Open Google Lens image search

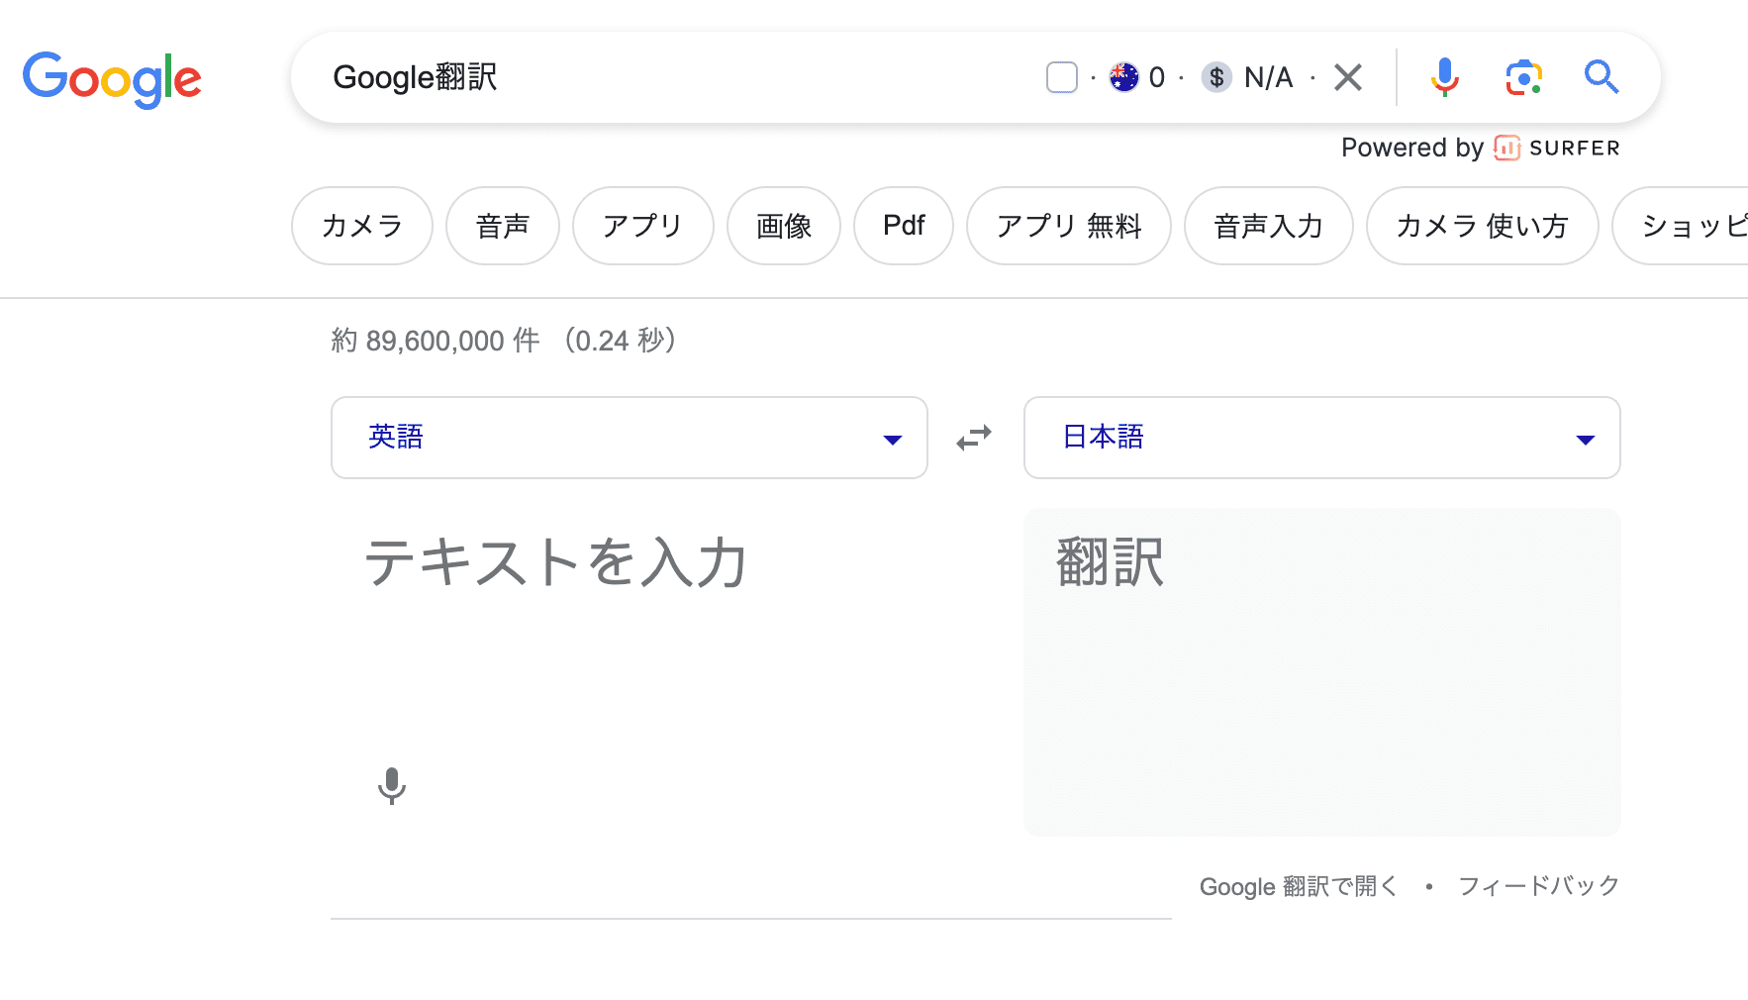coord(1524,76)
